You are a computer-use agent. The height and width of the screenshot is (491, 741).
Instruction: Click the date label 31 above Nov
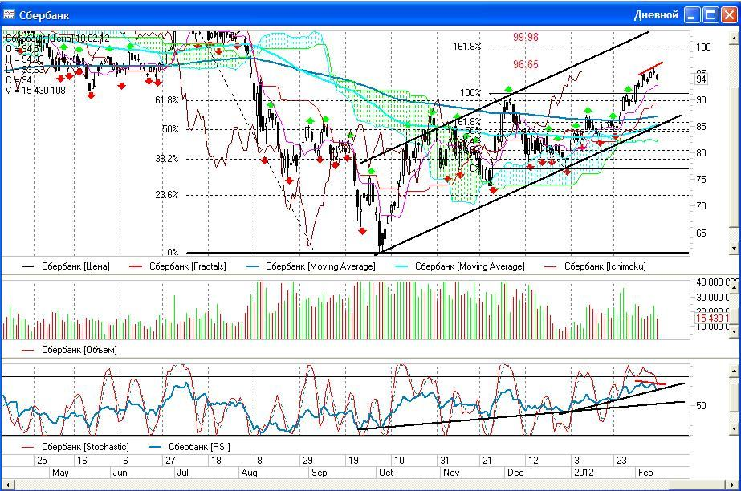[444, 461]
